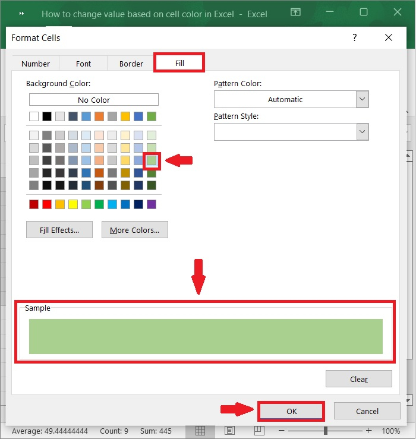The image size is (416, 439).
Task: Close the Format Cells dialog
Action: (x=389, y=37)
